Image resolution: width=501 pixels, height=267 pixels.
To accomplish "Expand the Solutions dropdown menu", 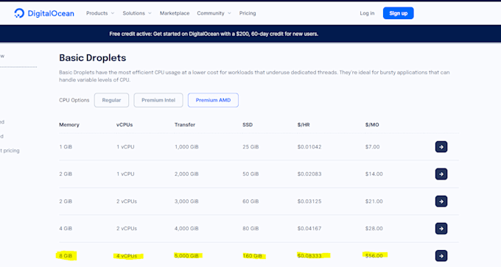I will [x=137, y=13].
